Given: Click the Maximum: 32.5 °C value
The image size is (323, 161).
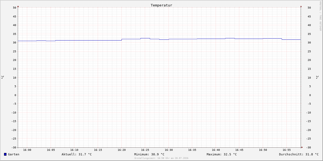Looking at the screenshot, I should click(x=222, y=154).
